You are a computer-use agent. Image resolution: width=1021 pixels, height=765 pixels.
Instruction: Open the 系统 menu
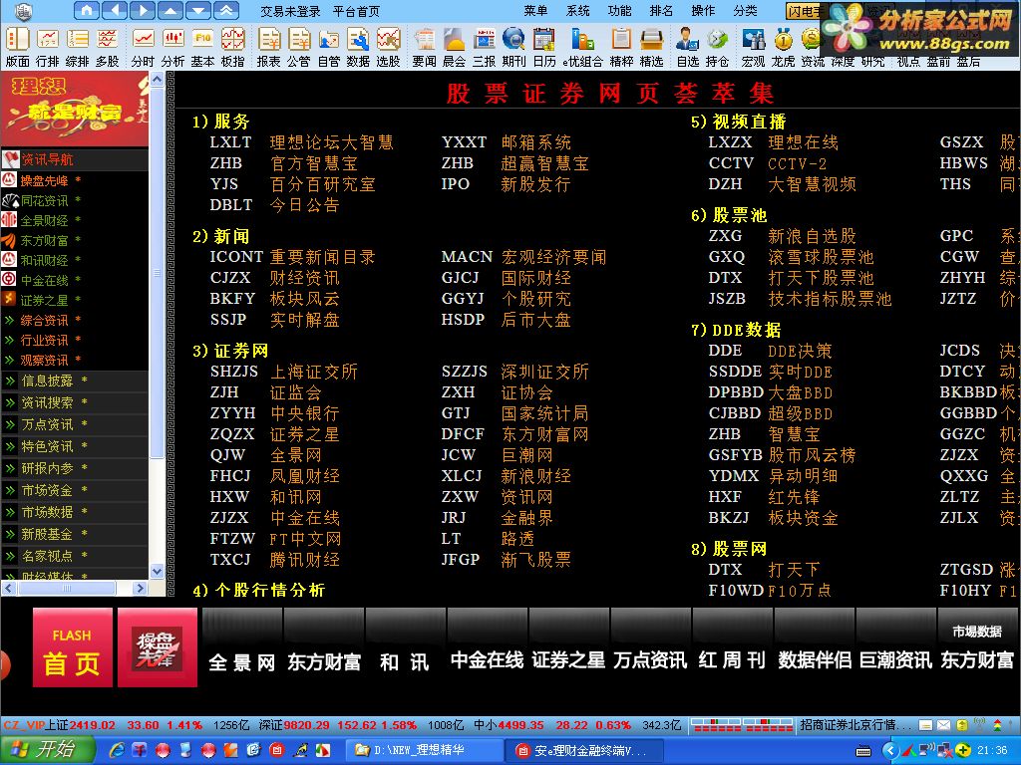pyautogui.click(x=577, y=10)
